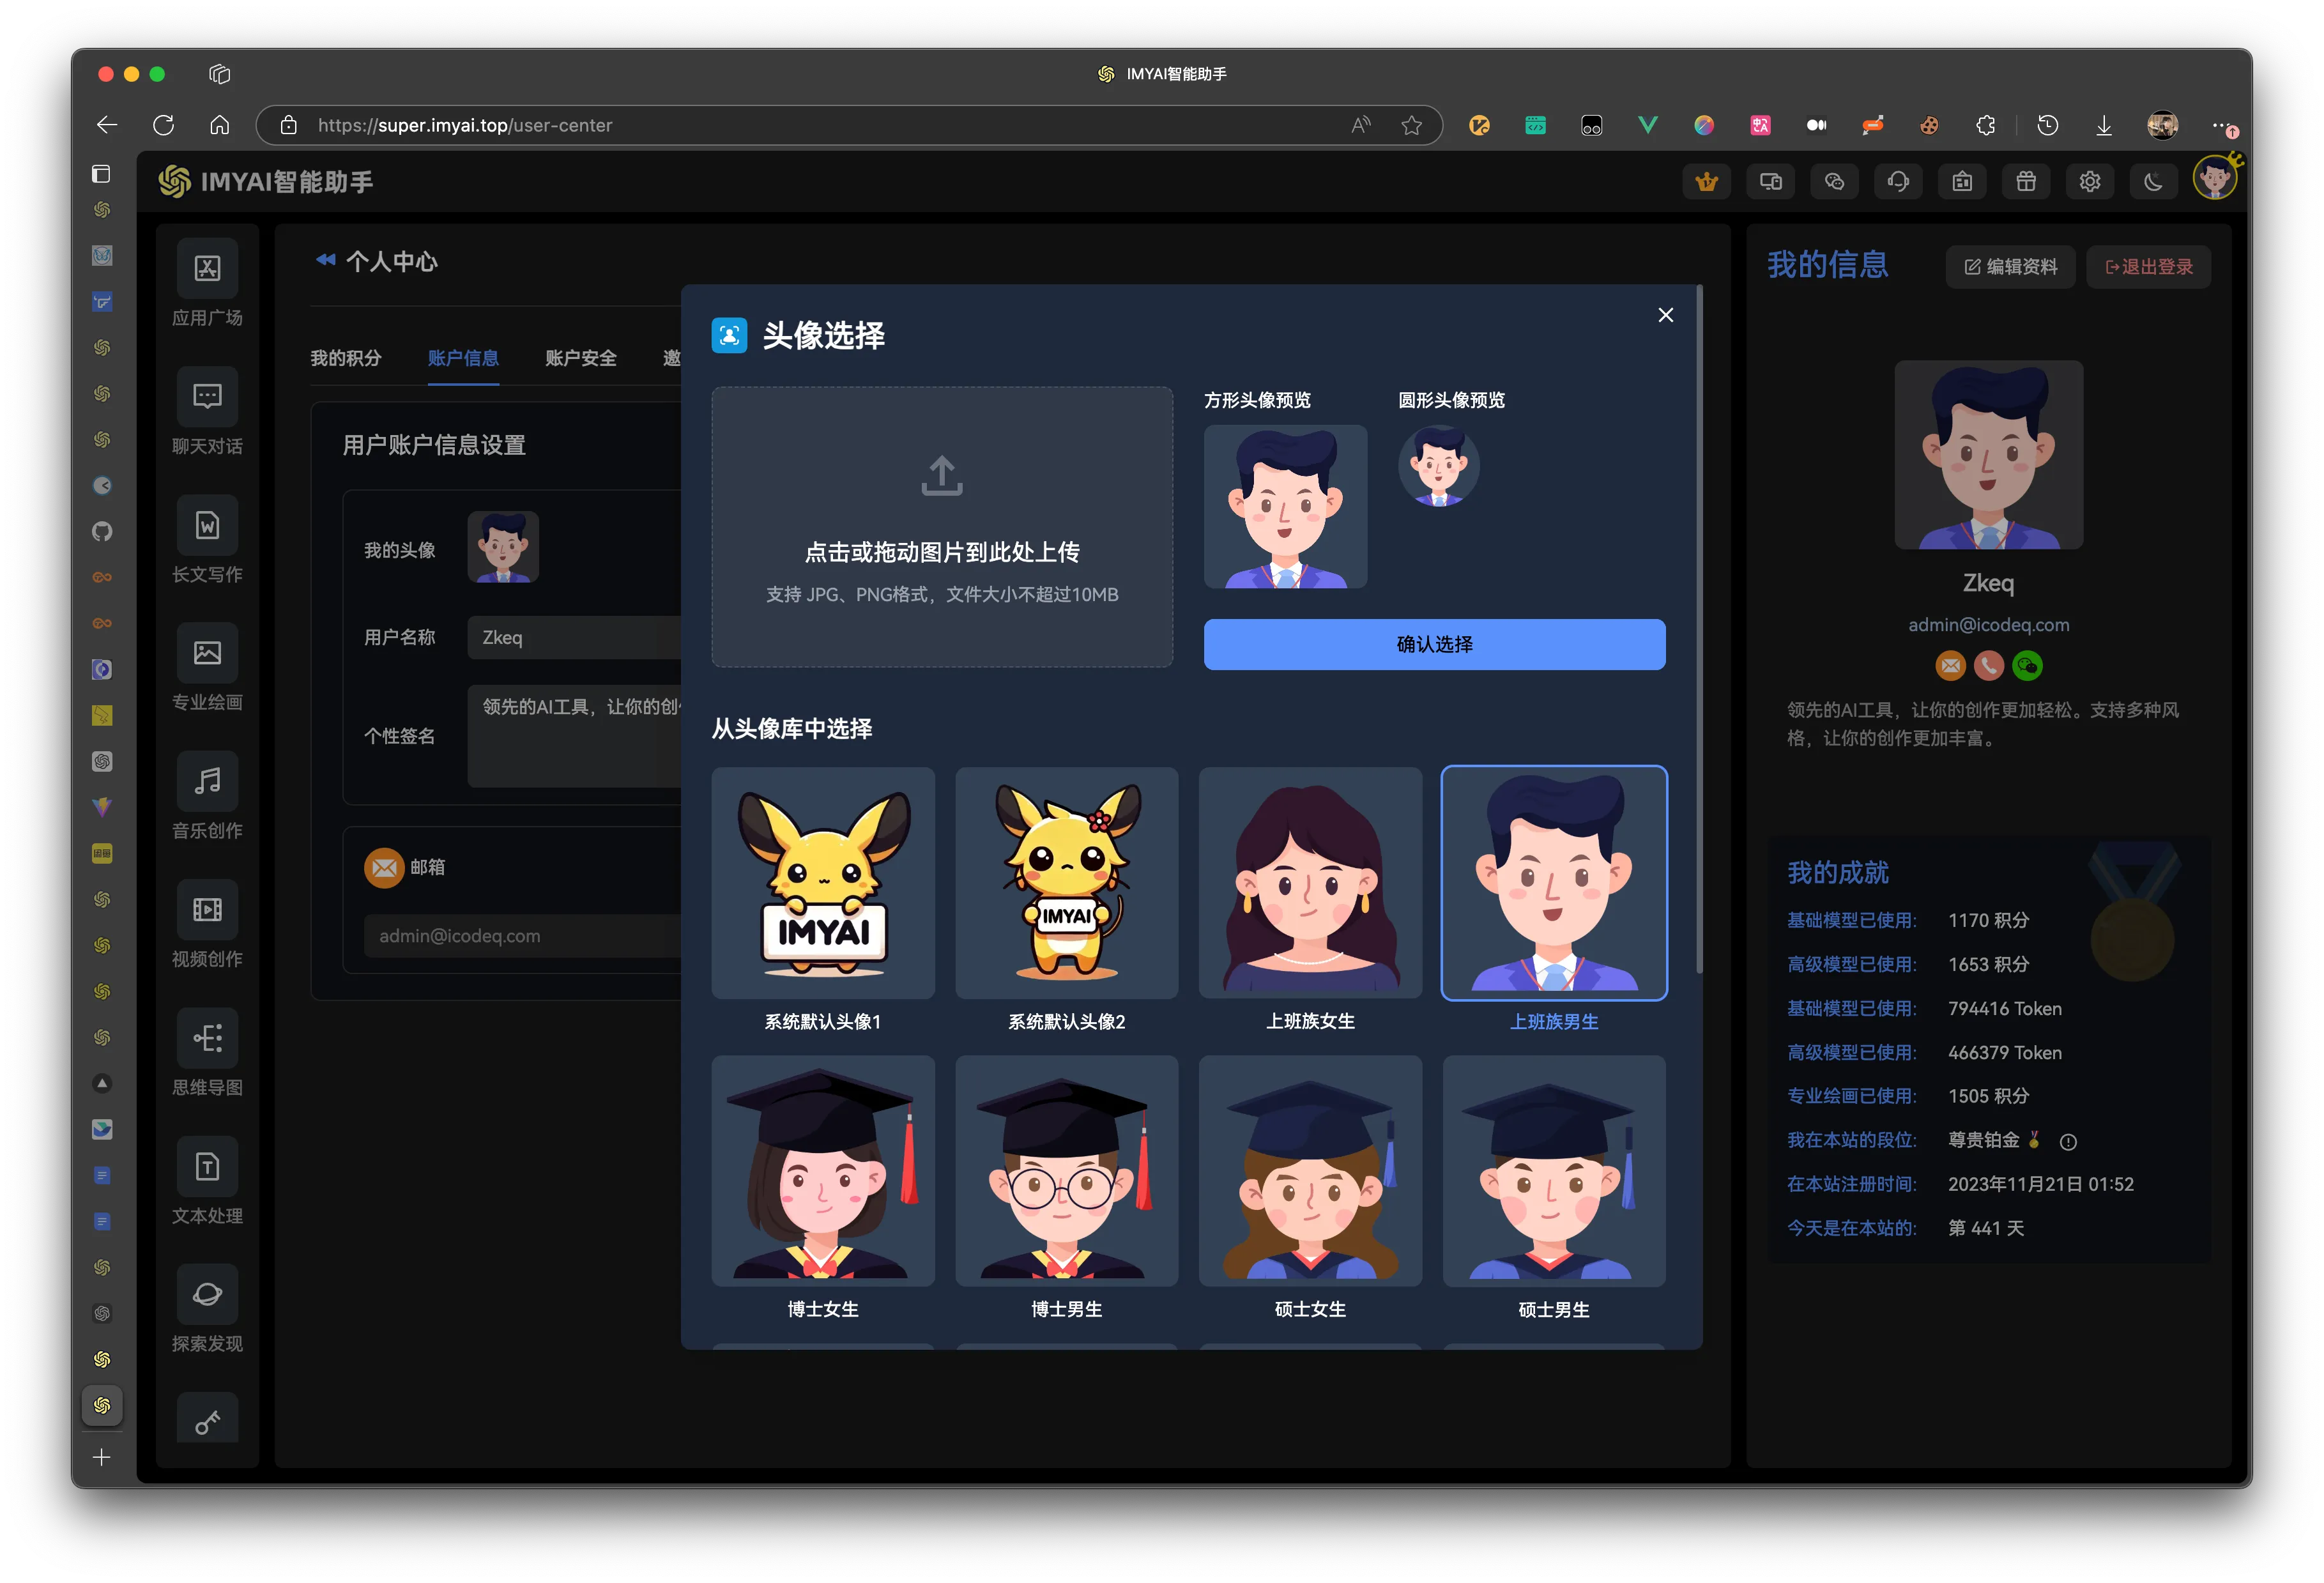Click 退出登录 button

(x=2148, y=267)
